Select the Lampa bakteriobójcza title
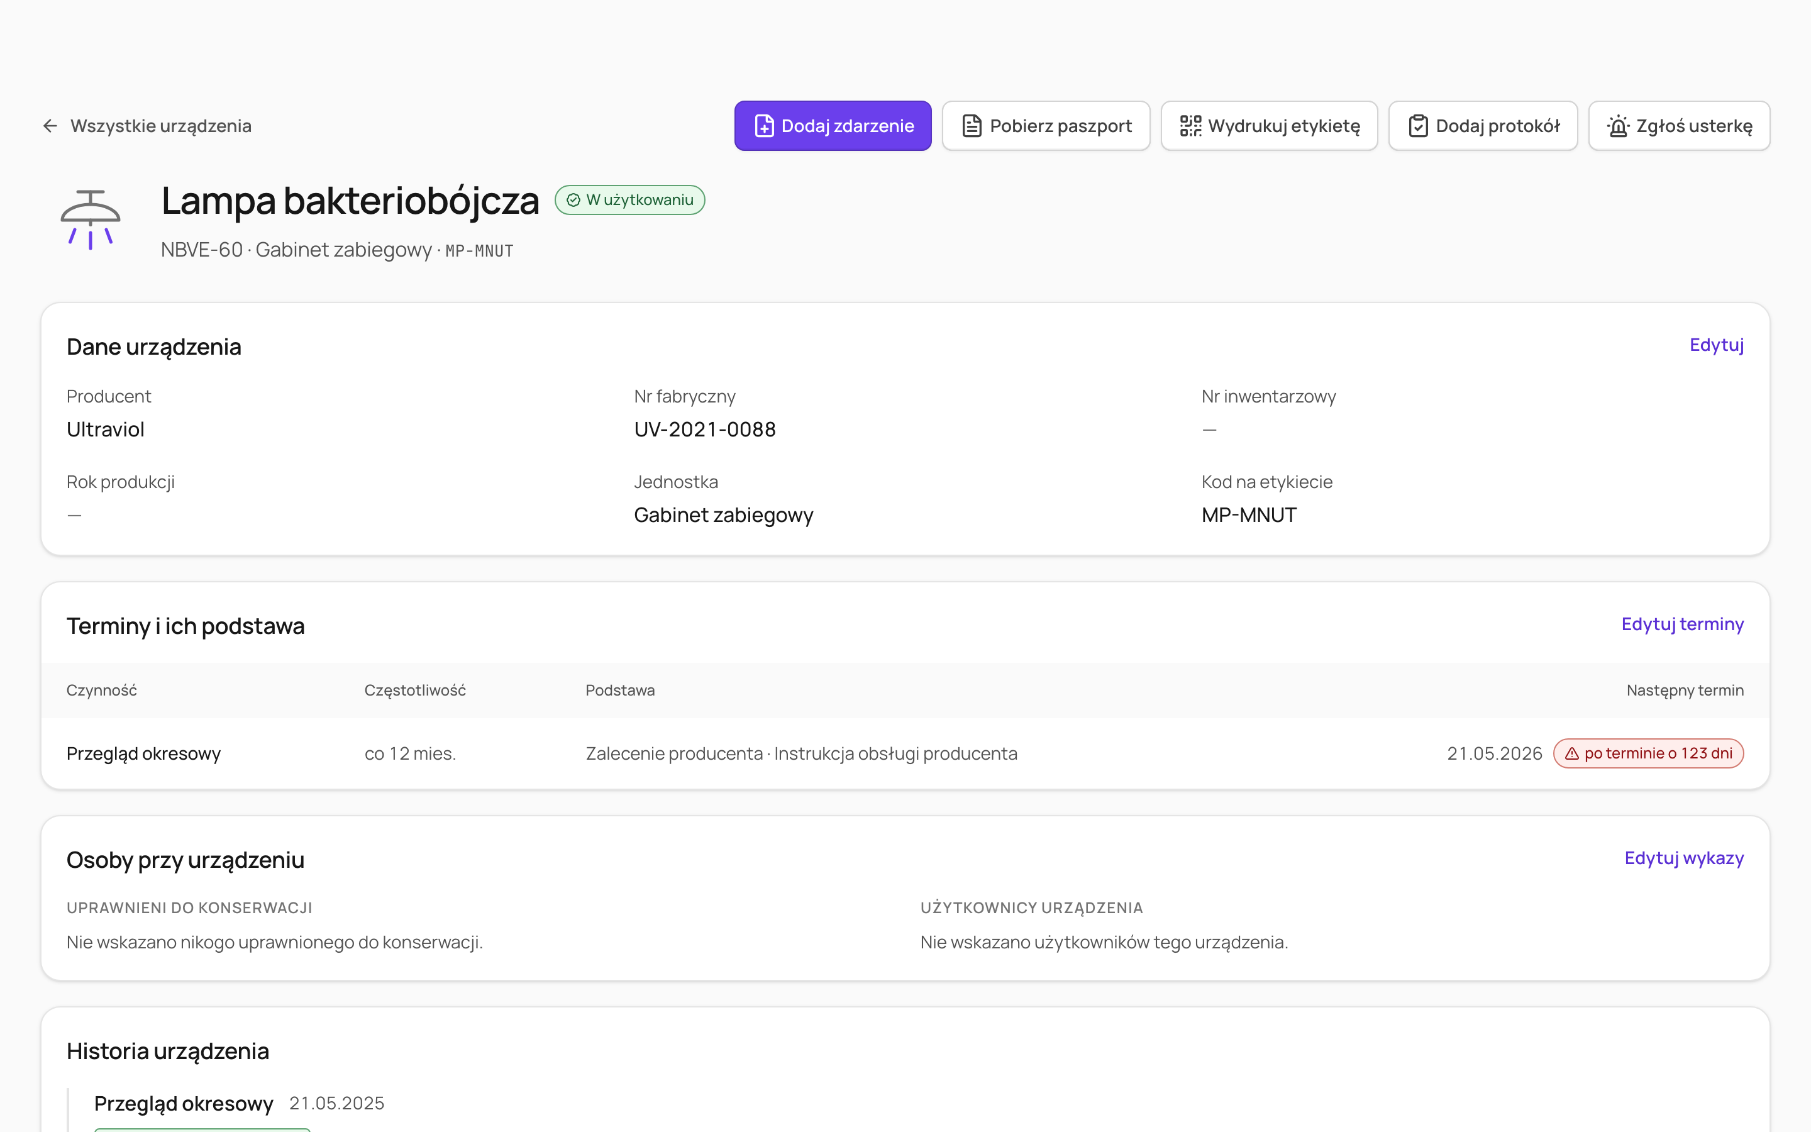Image resolution: width=1811 pixels, height=1132 pixels. 350,201
